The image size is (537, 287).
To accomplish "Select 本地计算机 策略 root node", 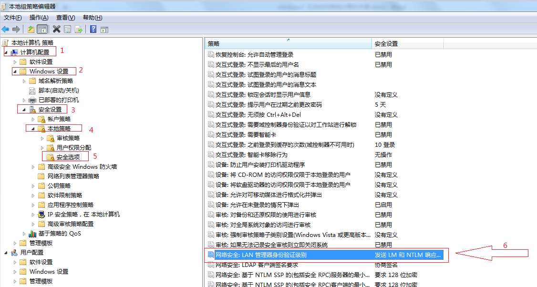I will (32, 43).
